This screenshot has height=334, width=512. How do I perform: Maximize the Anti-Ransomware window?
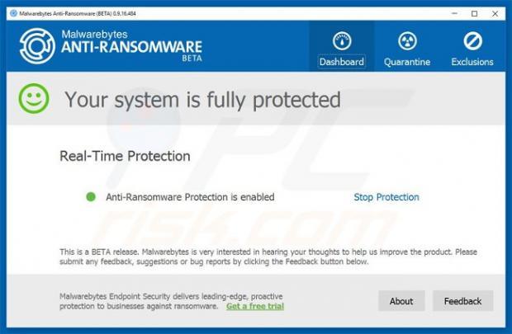click(x=475, y=13)
